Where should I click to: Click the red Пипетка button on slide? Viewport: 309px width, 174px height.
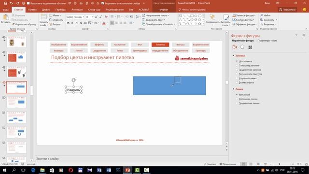(x=160, y=44)
